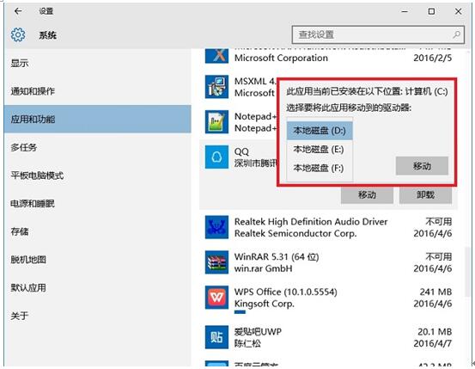Open the system settings gear icon

pyautogui.click(x=18, y=35)
